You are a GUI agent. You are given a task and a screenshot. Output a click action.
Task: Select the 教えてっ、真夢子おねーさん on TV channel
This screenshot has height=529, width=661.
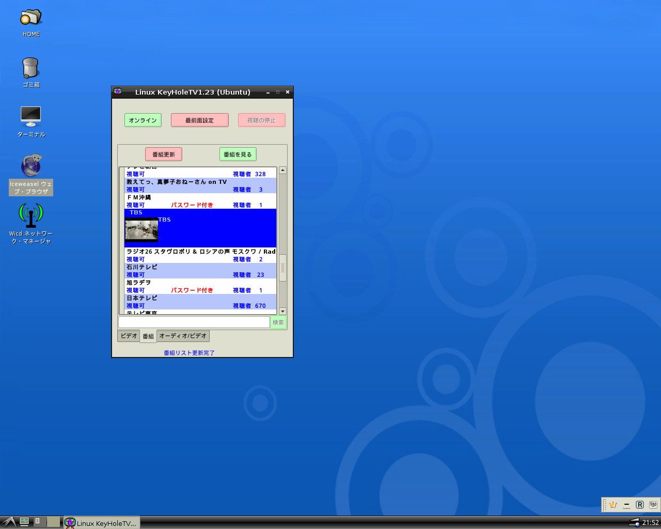click(200, 185)
